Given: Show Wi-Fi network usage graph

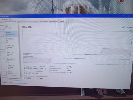Looking at the screenshot, I should coord(11,73).
